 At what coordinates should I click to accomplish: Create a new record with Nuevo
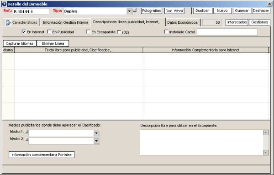(x=222, y=11)
